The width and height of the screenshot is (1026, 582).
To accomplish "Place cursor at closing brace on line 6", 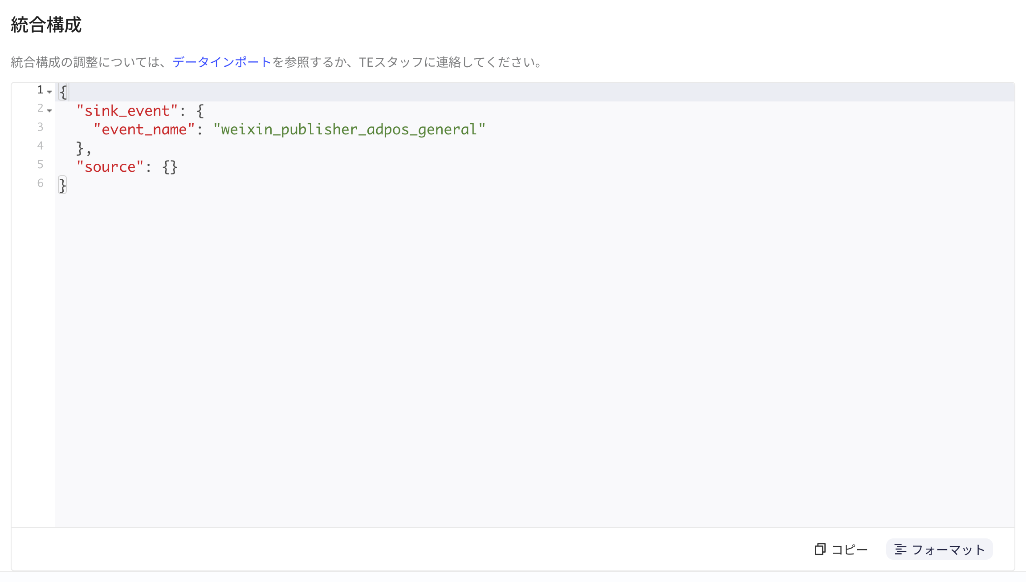I will point(62,185).
